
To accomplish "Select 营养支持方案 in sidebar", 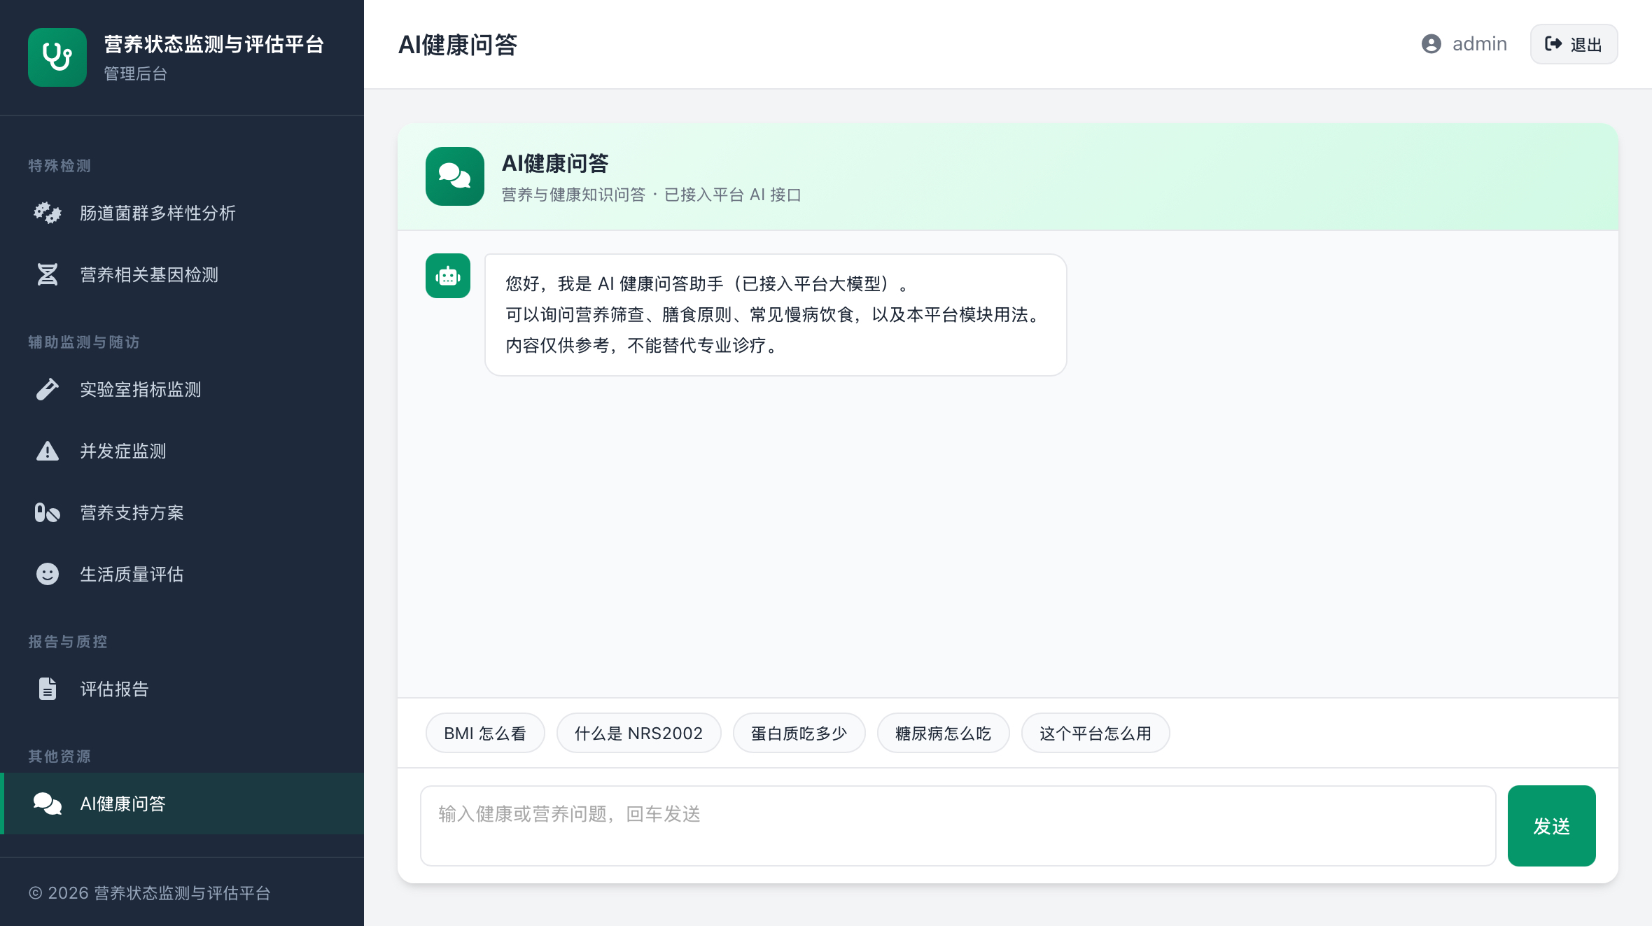I will coord(182,512).
